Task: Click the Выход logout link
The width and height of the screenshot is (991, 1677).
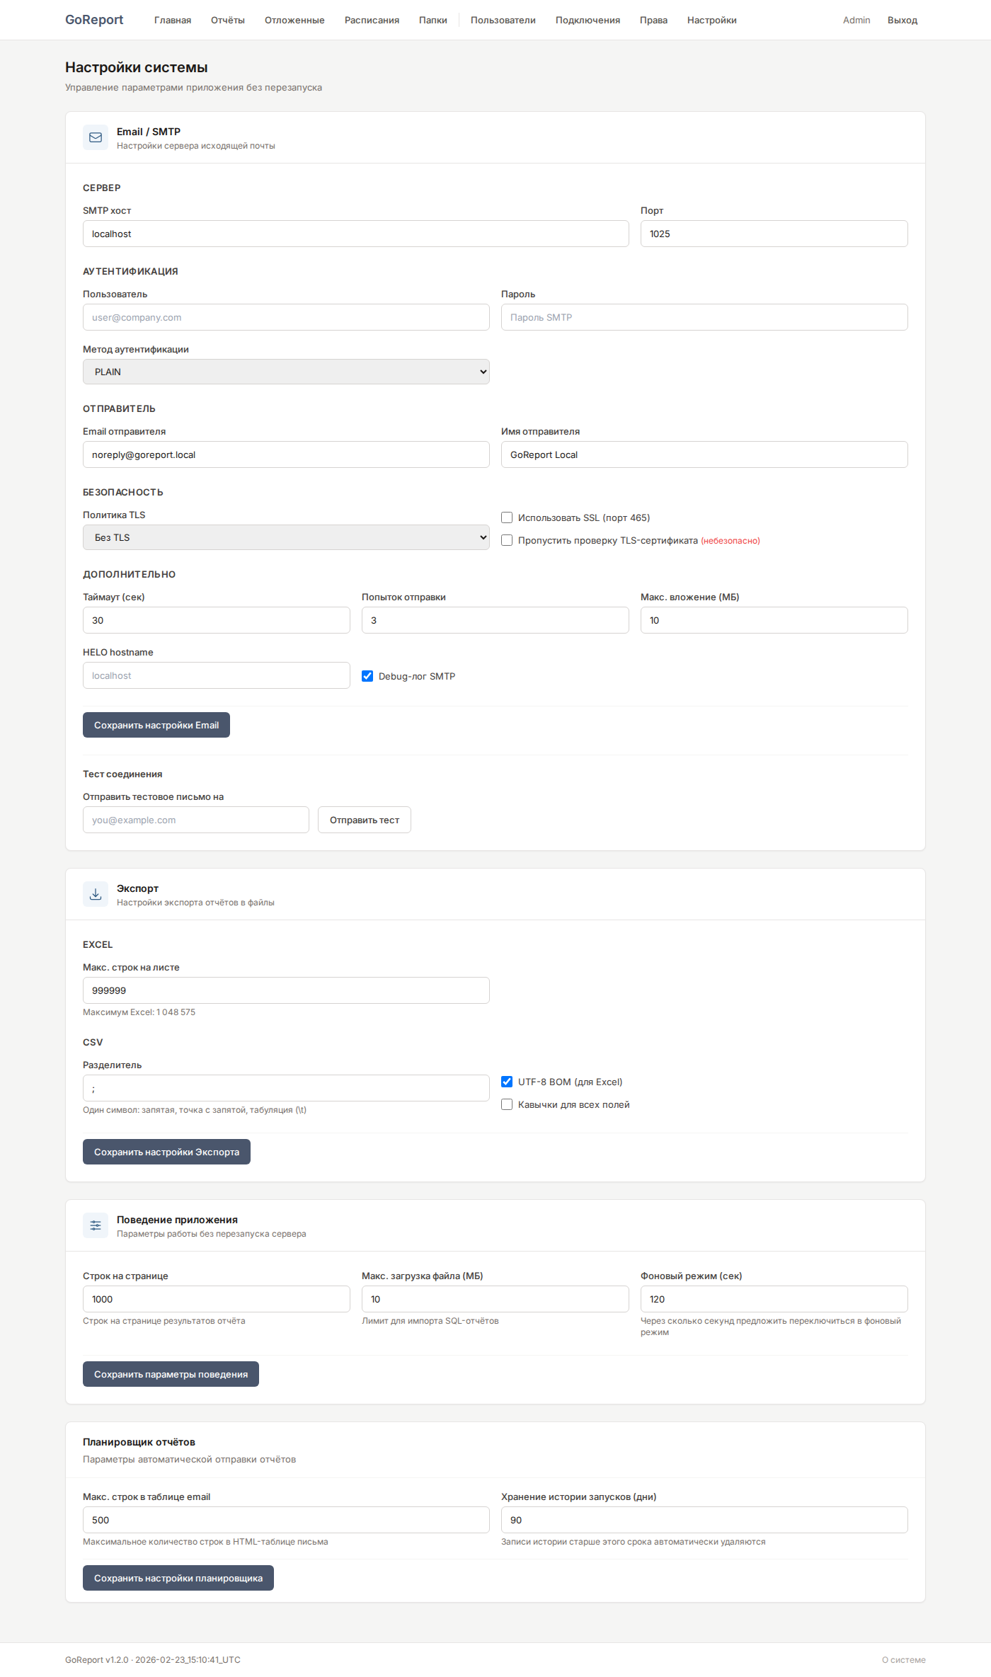Action: (x=902, y=20)
